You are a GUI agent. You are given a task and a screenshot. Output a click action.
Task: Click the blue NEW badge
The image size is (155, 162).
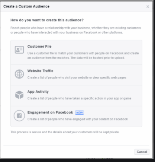(80, 112)
